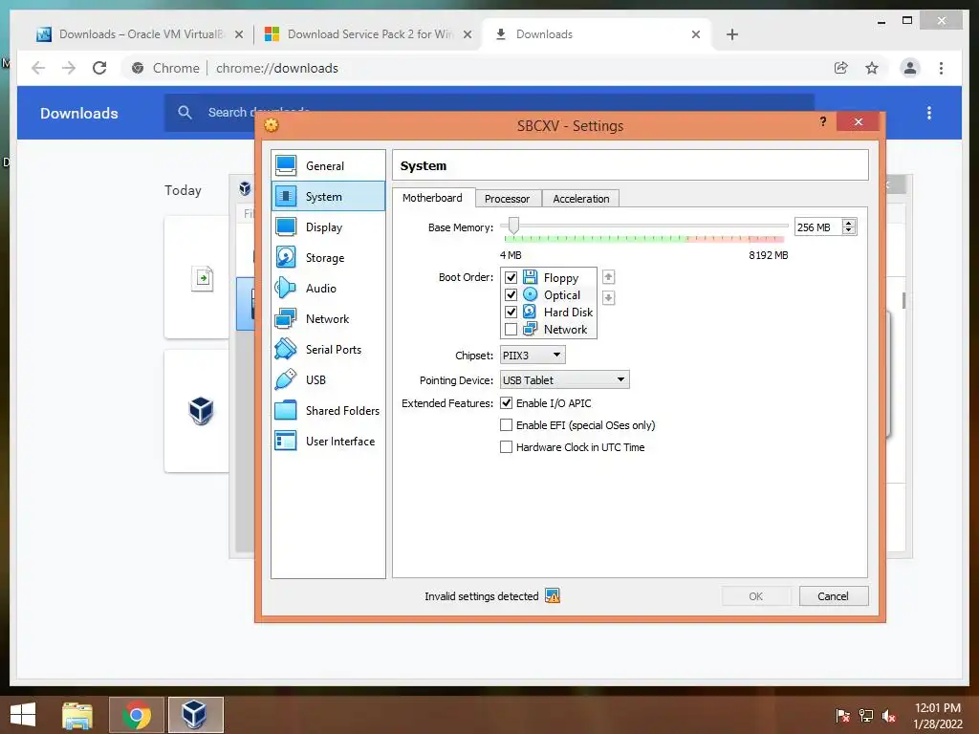Uncheck Floppy in boot order
Viewport: 979px width, 734px height.
coord(511,278)
